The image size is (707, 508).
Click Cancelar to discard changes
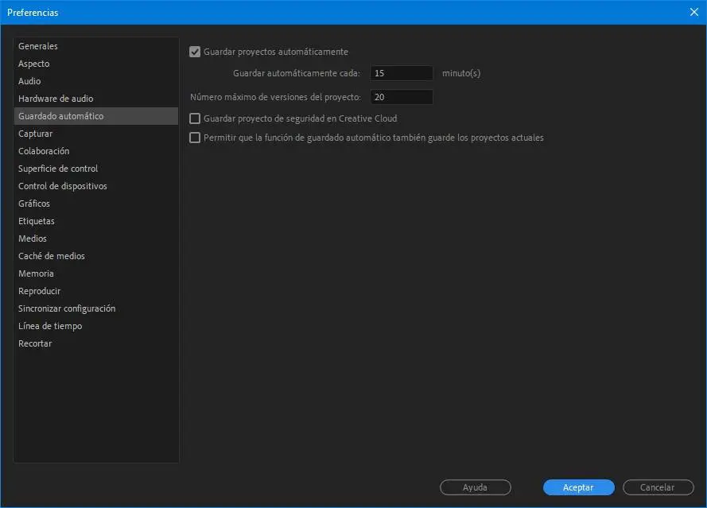[658, 487]
